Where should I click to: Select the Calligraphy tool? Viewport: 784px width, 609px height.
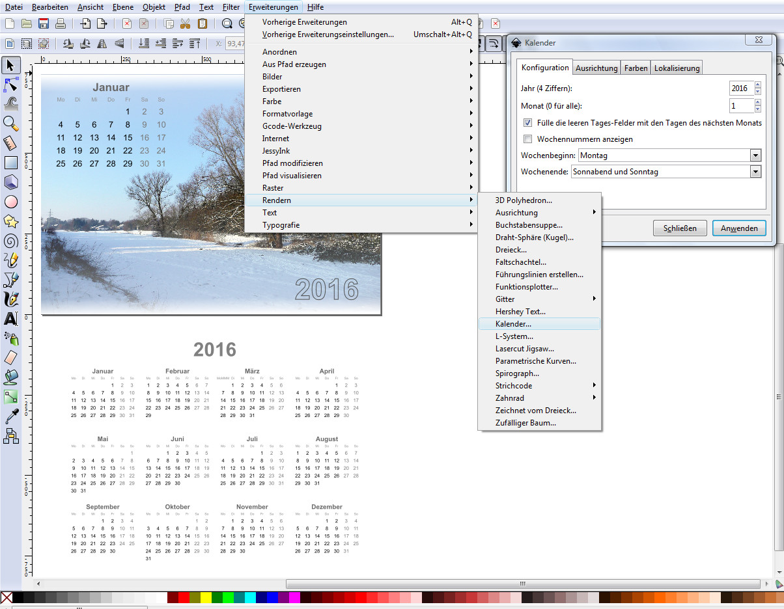click(10, 299)
